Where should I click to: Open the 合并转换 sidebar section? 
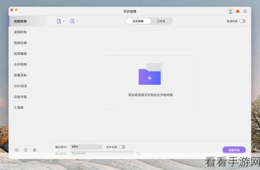(x=20, y=65)
